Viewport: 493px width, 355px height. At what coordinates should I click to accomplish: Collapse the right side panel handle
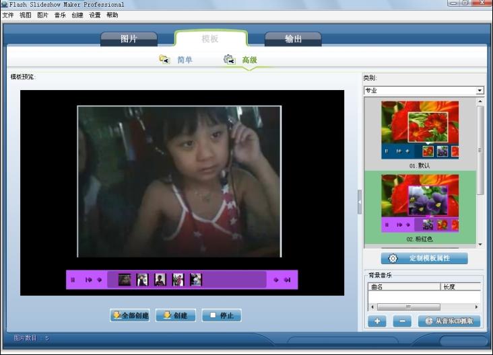(360, 202)
